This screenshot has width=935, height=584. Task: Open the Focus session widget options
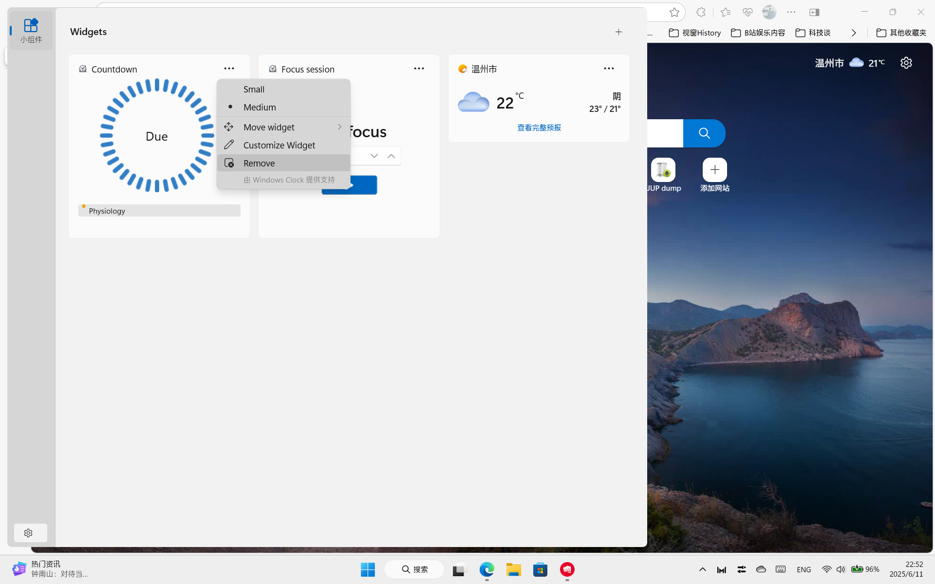pyautogui.click(x=419, y=69)
